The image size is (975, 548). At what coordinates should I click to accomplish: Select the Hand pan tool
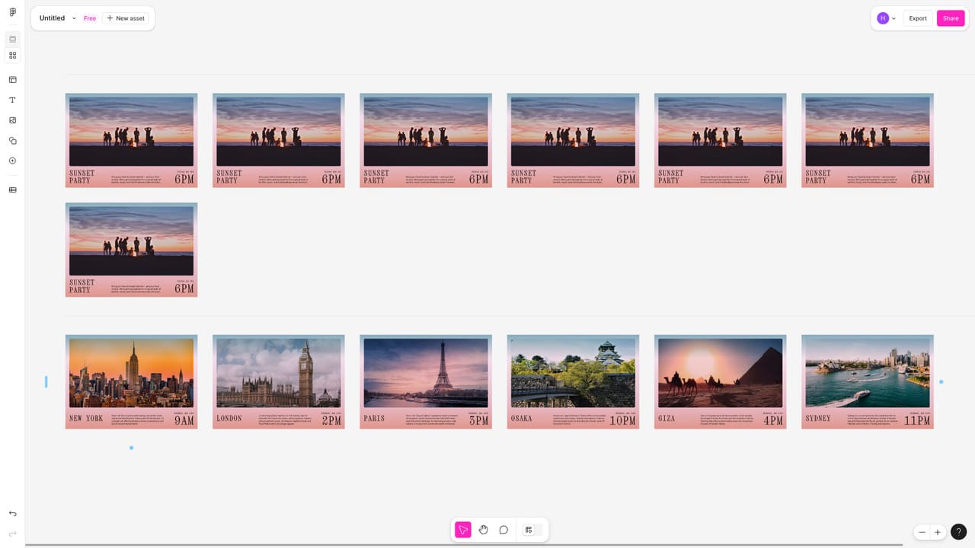pyautogui.click(x=483, y=530)
